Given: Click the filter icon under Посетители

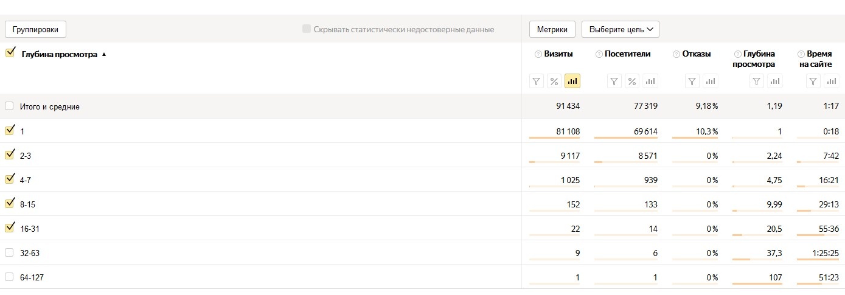Looking at the screenshot, I should 614,82.
